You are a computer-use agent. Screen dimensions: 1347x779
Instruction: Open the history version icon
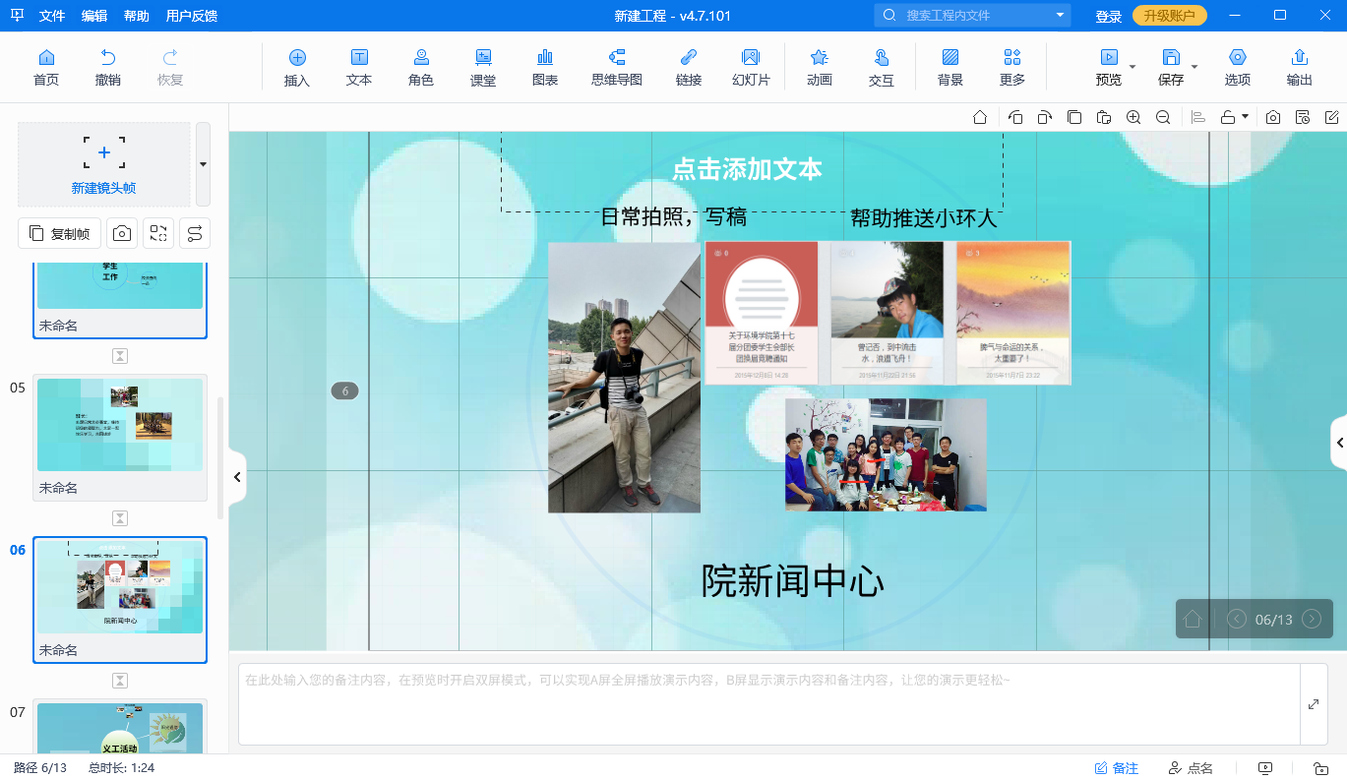tap(1303, 117)
